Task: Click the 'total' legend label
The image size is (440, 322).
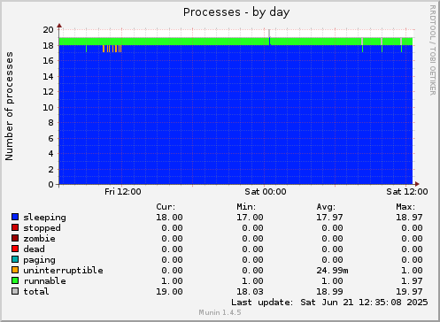Action: 36,292
